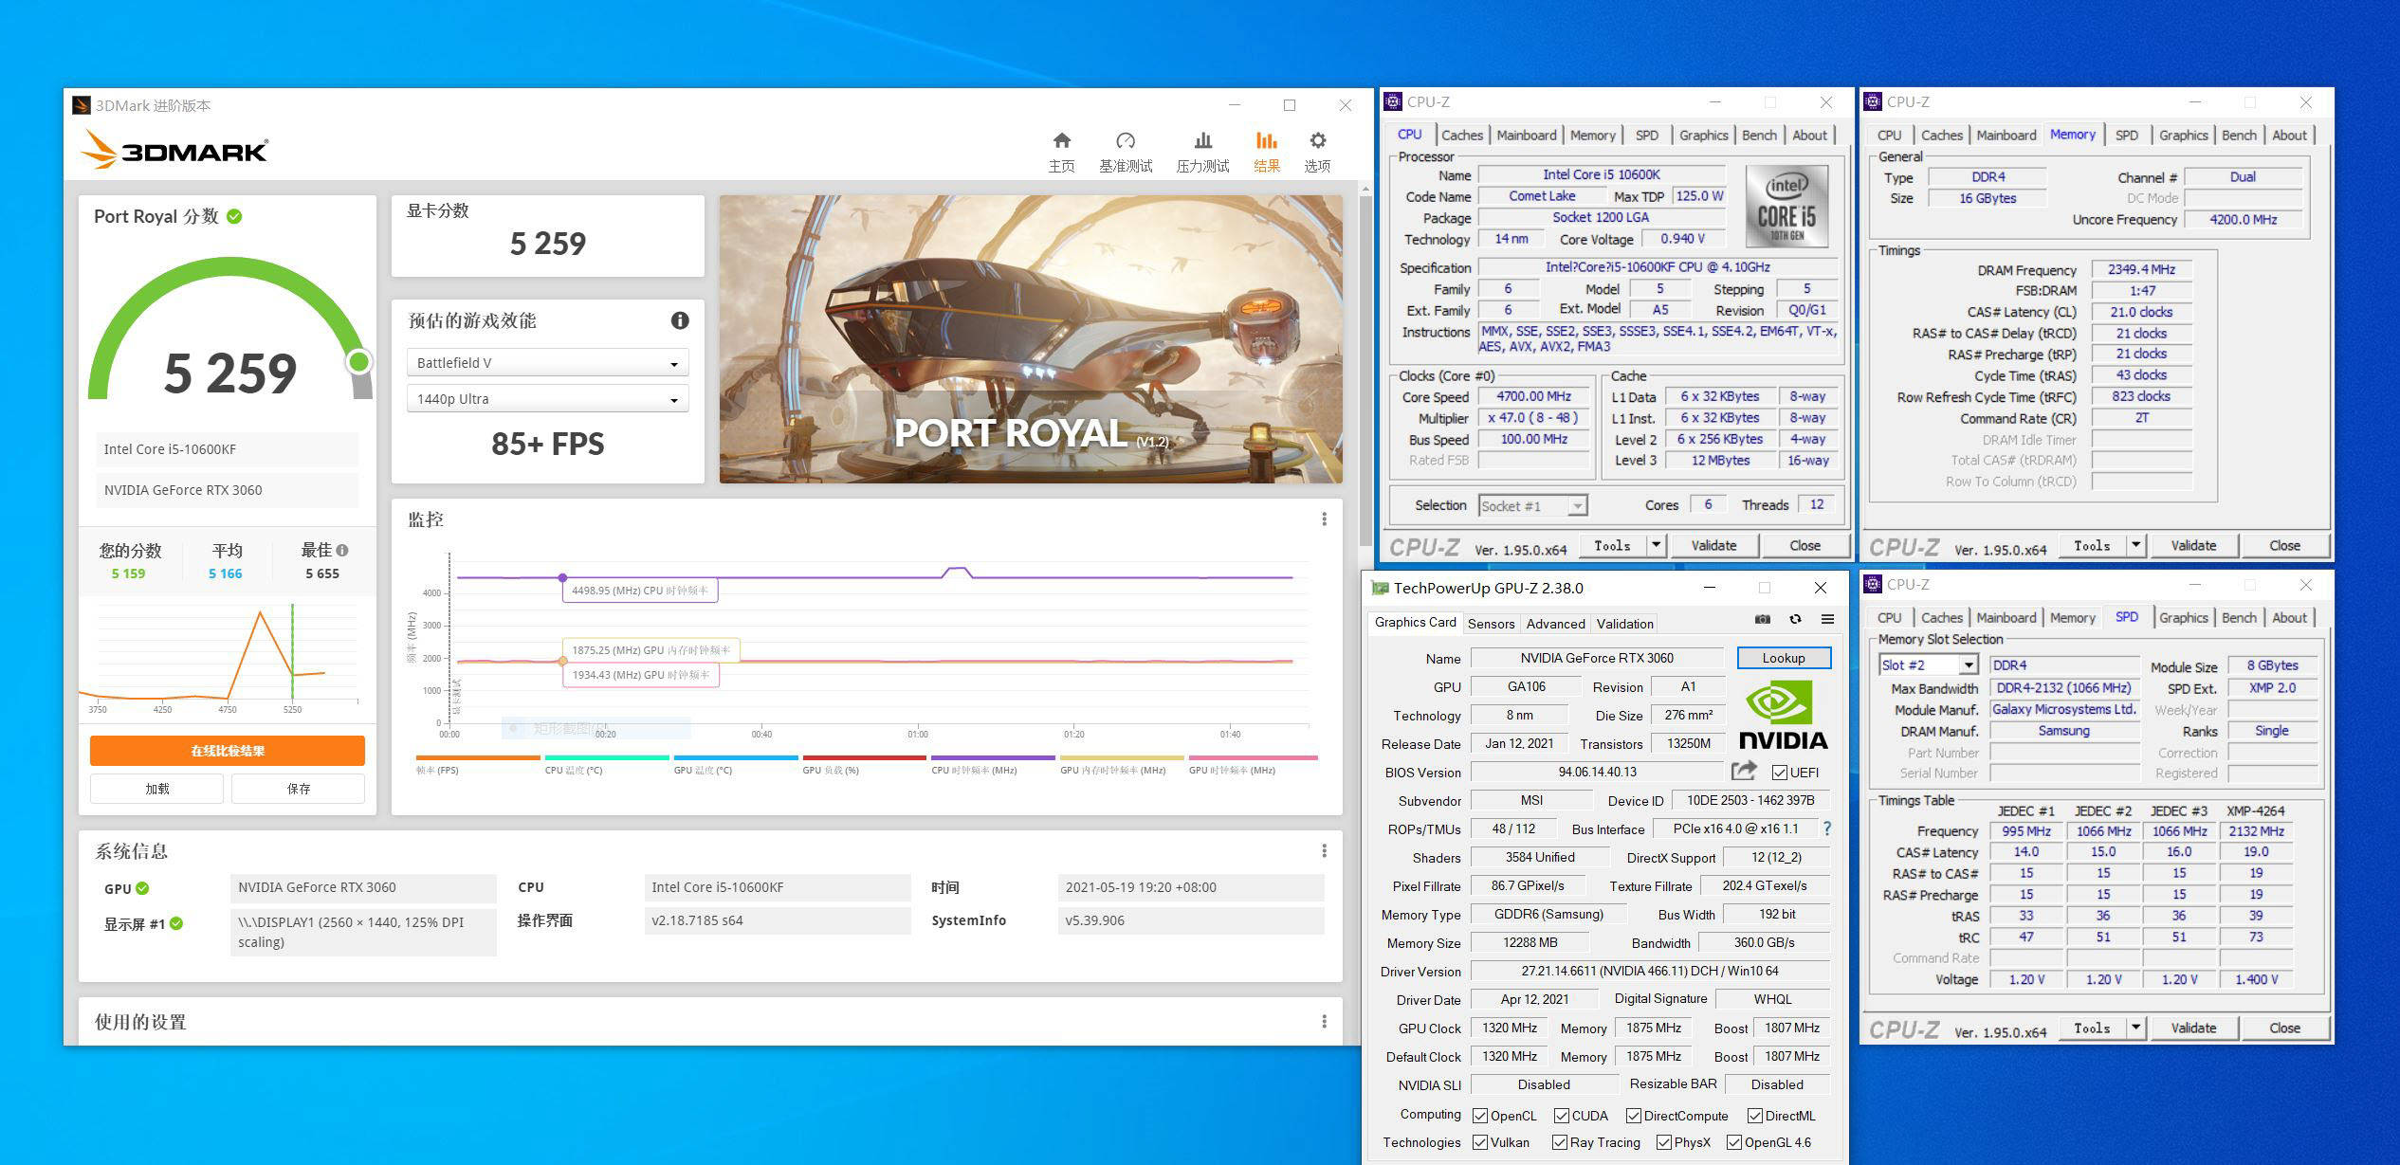The height and width of the screenshot is (1165, 2400).
Task: Expand Tools arrow in CPU-Z CPU window
Action: coord(1656,545)
